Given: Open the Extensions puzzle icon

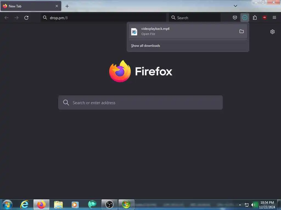Looking at the screenshot, I should [255, 17].
